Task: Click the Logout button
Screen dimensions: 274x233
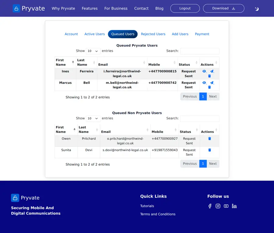Action: pos(185,9)
